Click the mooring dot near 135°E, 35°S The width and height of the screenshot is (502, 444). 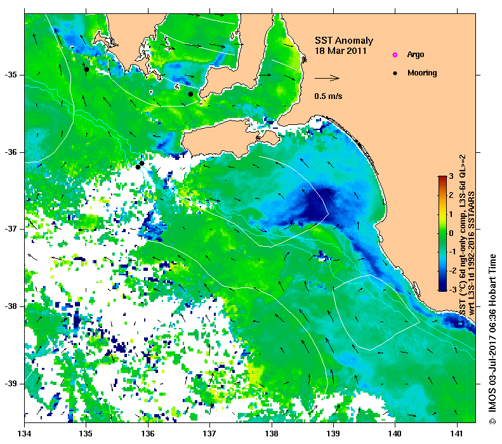[x=86, y=69]
